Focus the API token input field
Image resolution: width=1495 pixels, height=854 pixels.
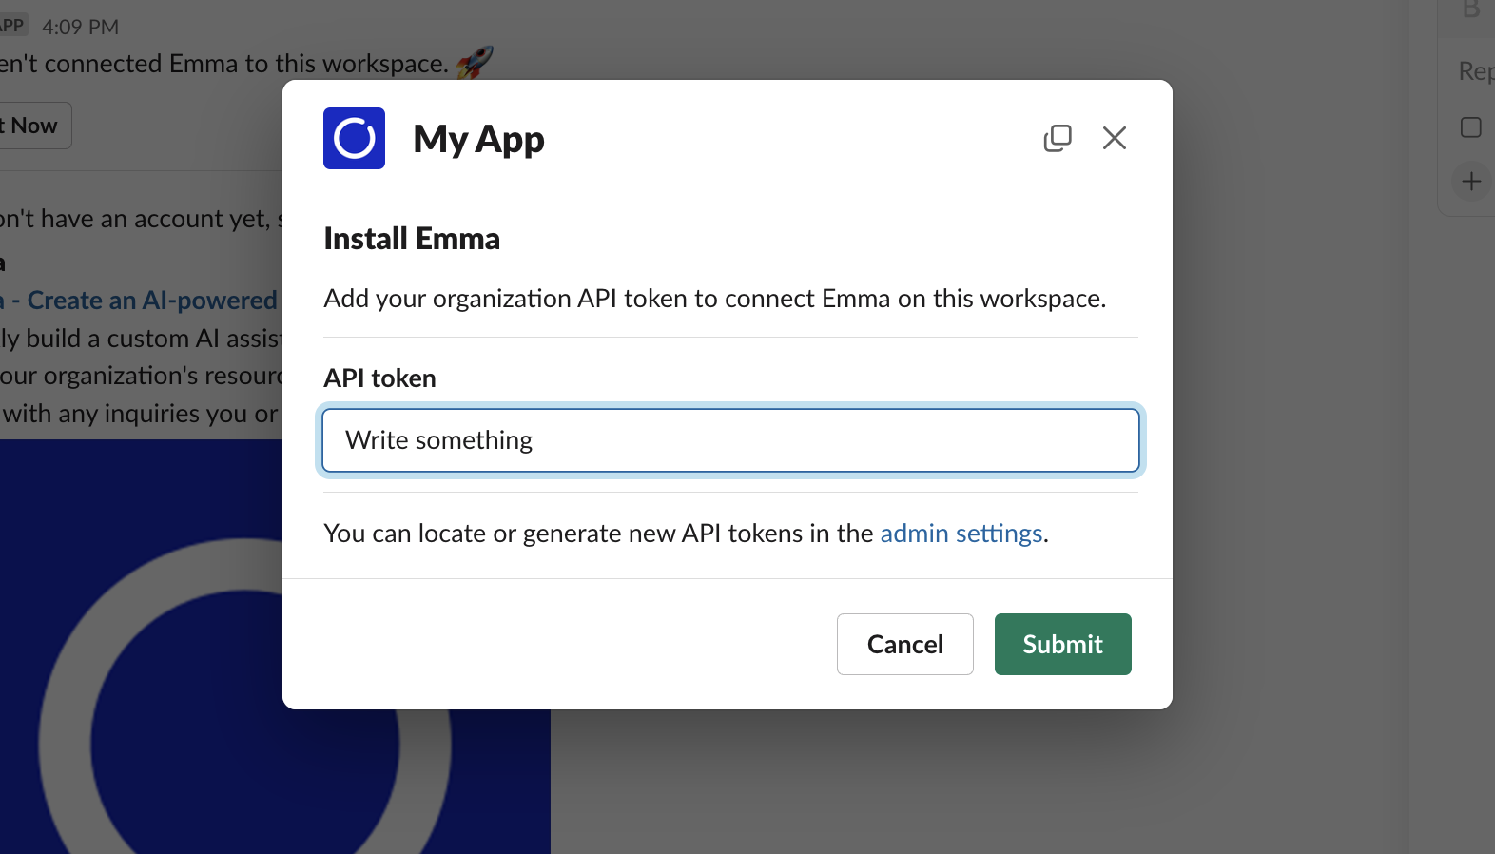click(x=730, y=440)
